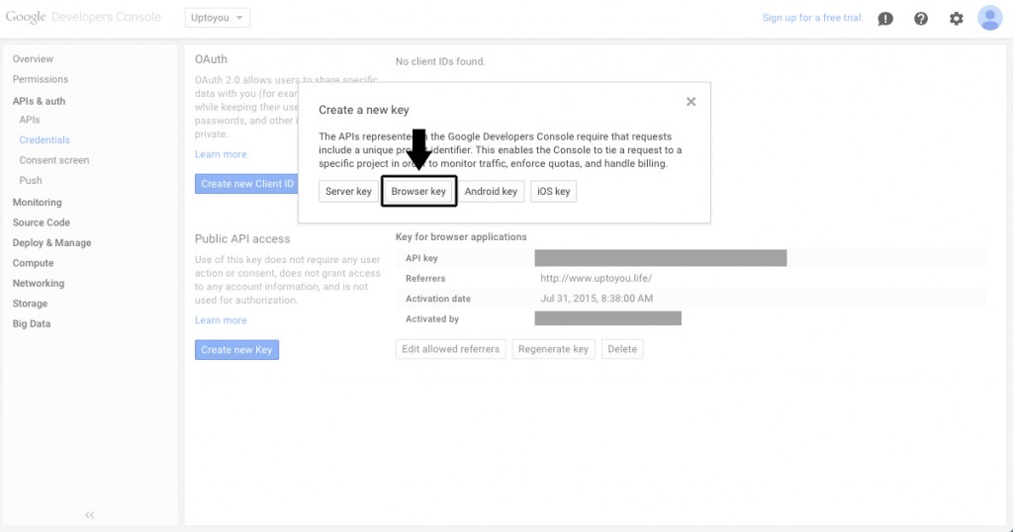Expand Deploy & Manage section
The width and height of the screenshot is (1013, 532).
51,242
